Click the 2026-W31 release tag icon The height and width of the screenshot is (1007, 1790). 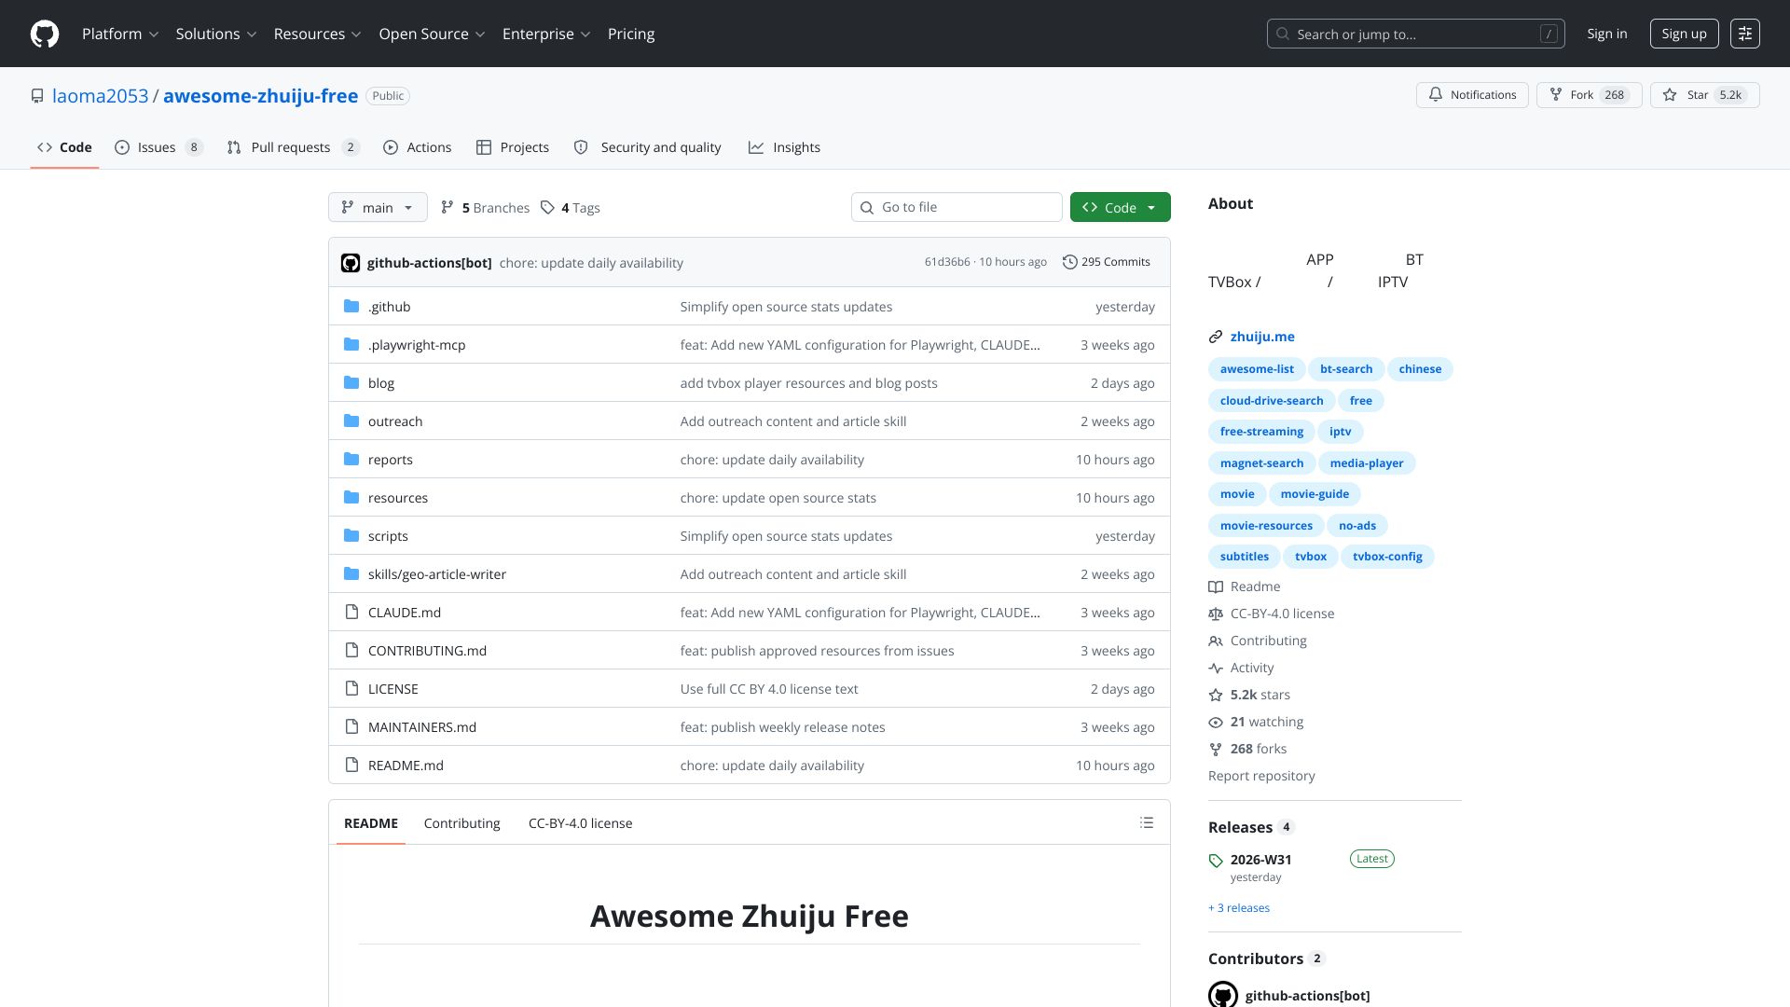(x=1216, y=861)
